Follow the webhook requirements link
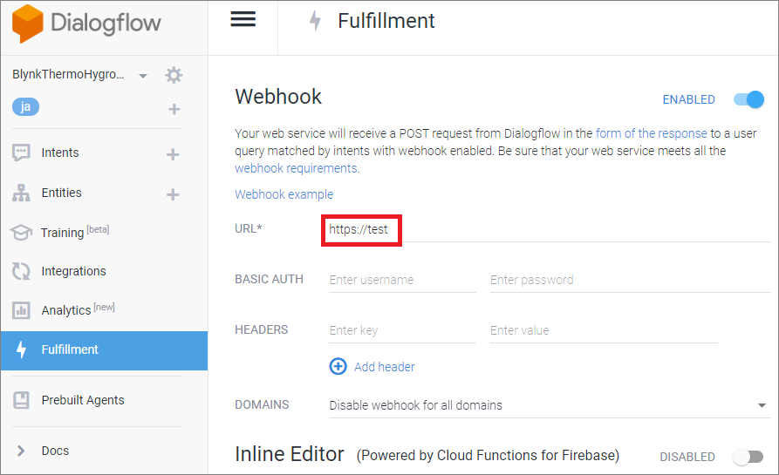This screenshot has height=475, width=779. pos(296,168)
